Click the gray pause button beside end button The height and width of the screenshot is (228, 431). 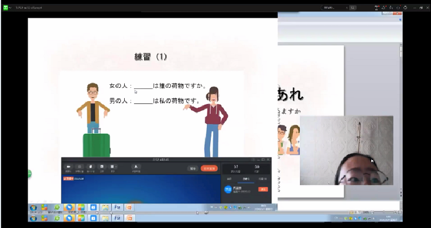click(x=193, y=168)
